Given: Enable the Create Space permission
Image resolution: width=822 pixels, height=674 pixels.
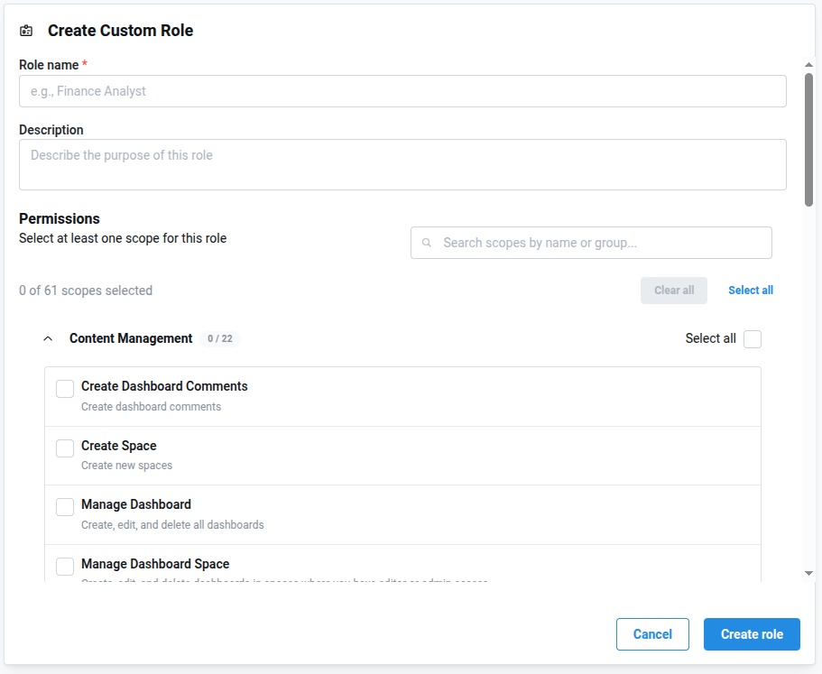Looking at the screenshot, I should [64, 448].
